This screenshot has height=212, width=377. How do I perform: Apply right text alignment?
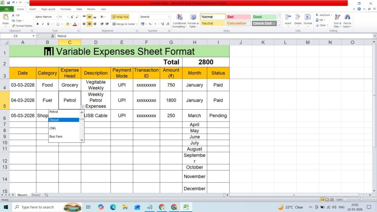pos(95,24)
